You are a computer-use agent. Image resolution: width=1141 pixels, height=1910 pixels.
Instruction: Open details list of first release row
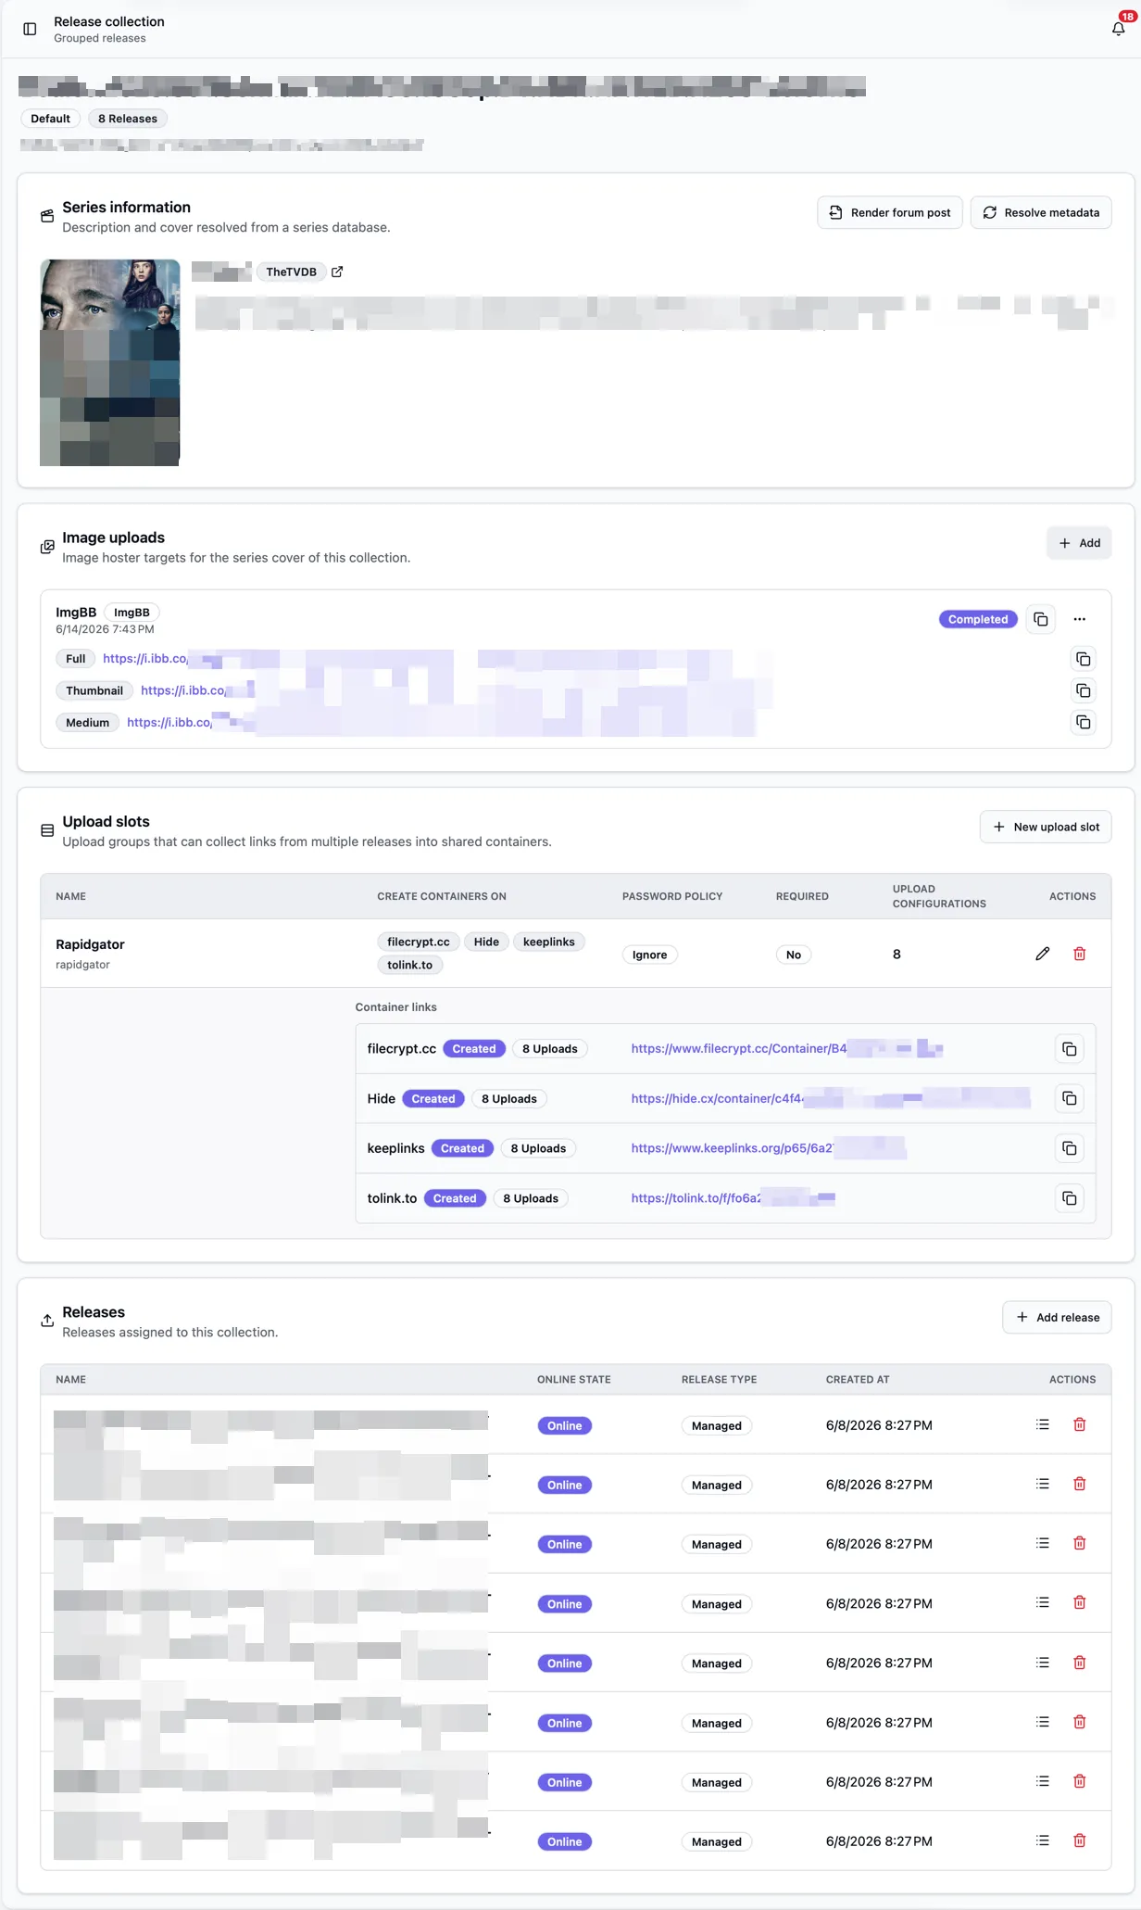click(1043, 1424)
